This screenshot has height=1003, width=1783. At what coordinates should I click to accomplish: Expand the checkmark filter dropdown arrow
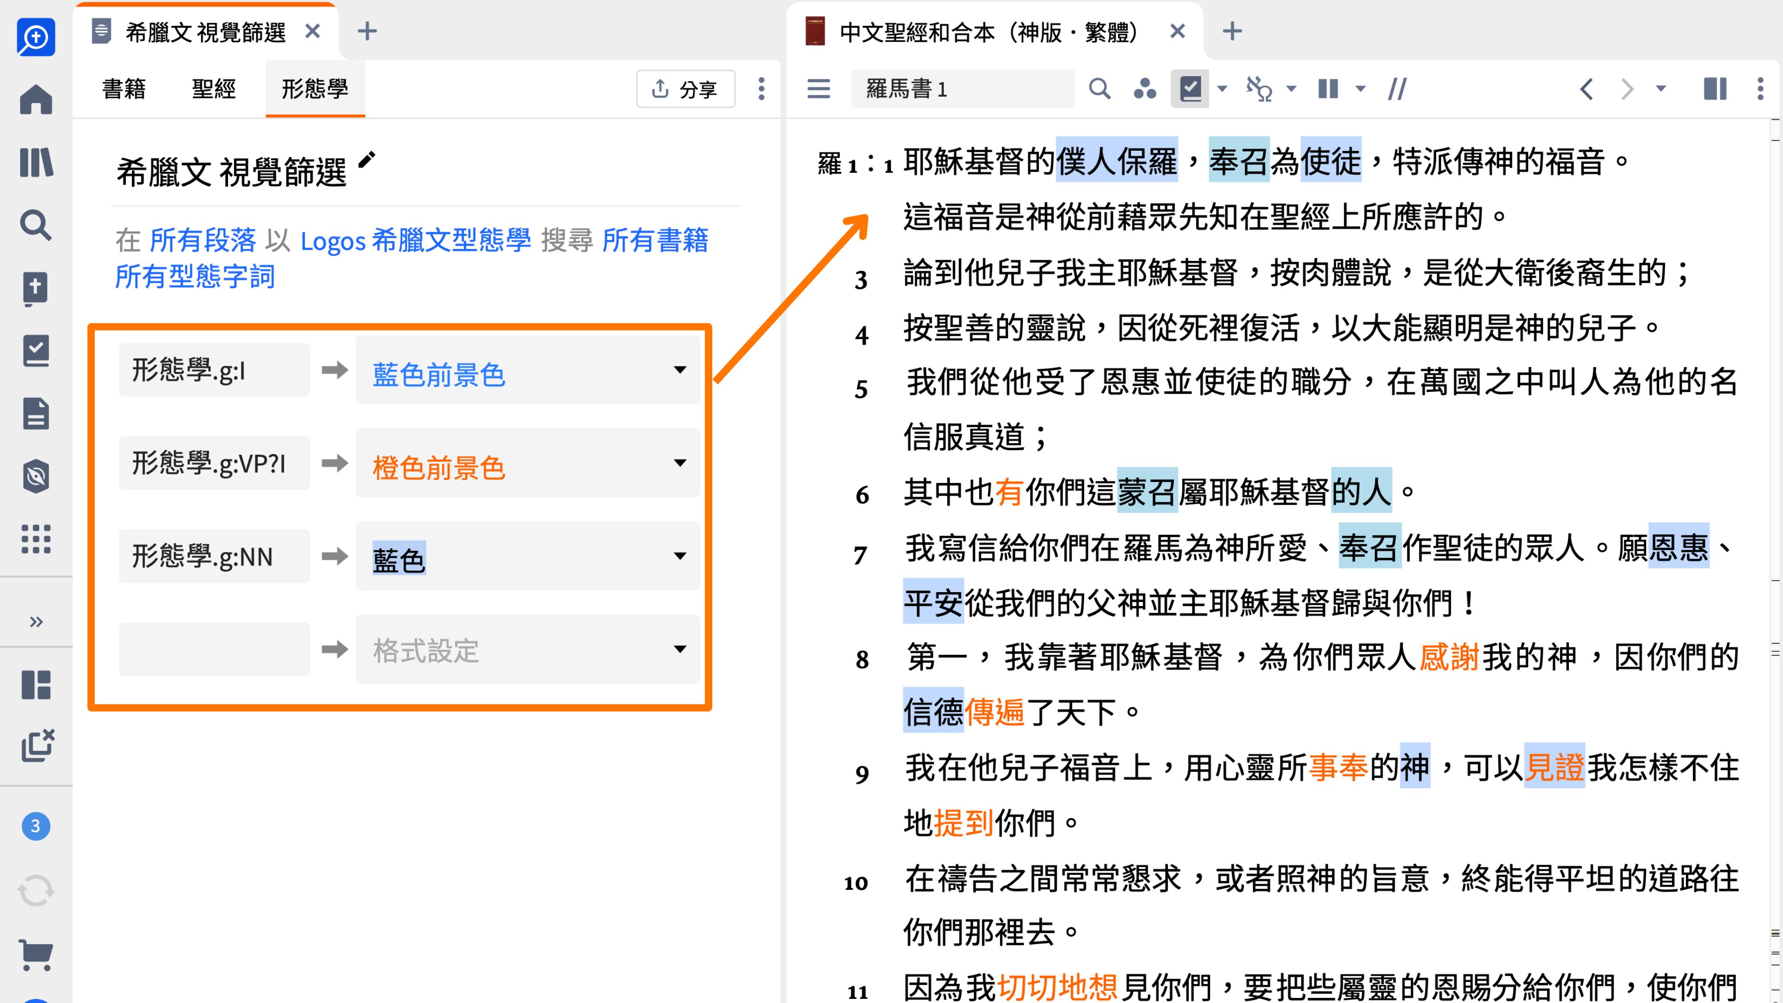[x=1223, y=89]
